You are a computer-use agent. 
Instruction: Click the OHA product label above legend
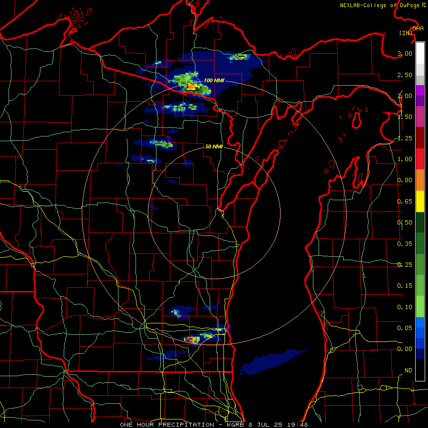(418, 29)
